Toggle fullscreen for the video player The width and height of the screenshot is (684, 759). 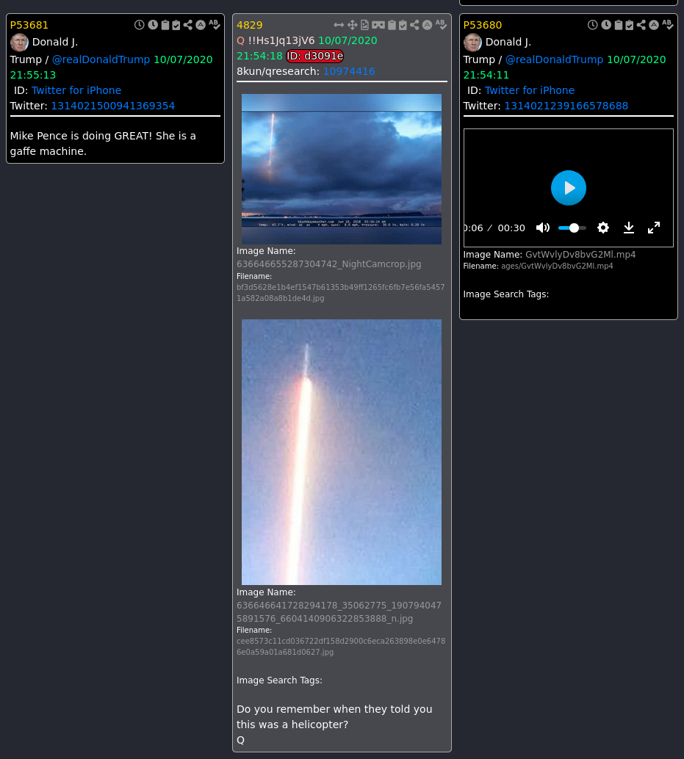click(654, 228)
